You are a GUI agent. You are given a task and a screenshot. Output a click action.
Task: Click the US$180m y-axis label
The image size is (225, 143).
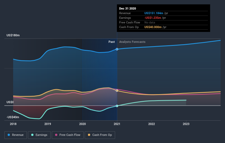(x=13, y=35)
